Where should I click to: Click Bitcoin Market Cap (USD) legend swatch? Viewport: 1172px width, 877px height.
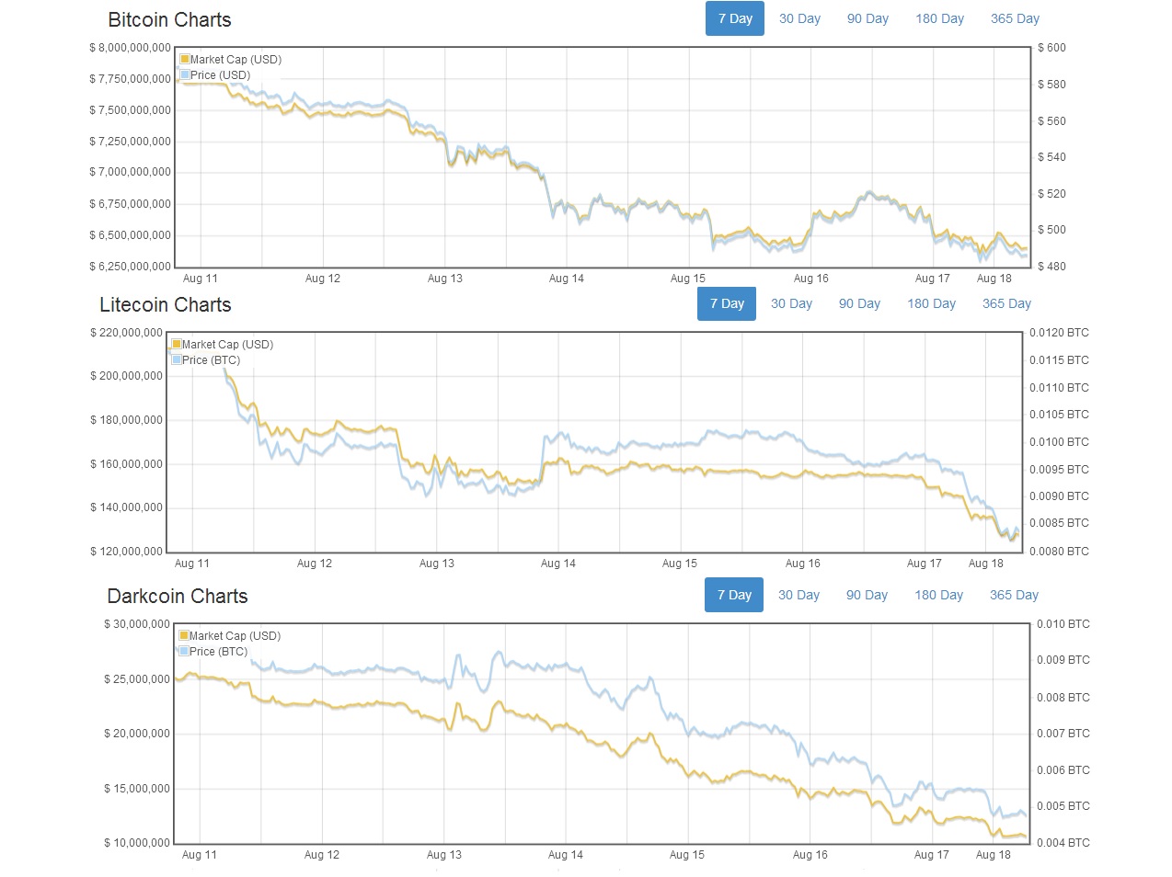point(185,59)
